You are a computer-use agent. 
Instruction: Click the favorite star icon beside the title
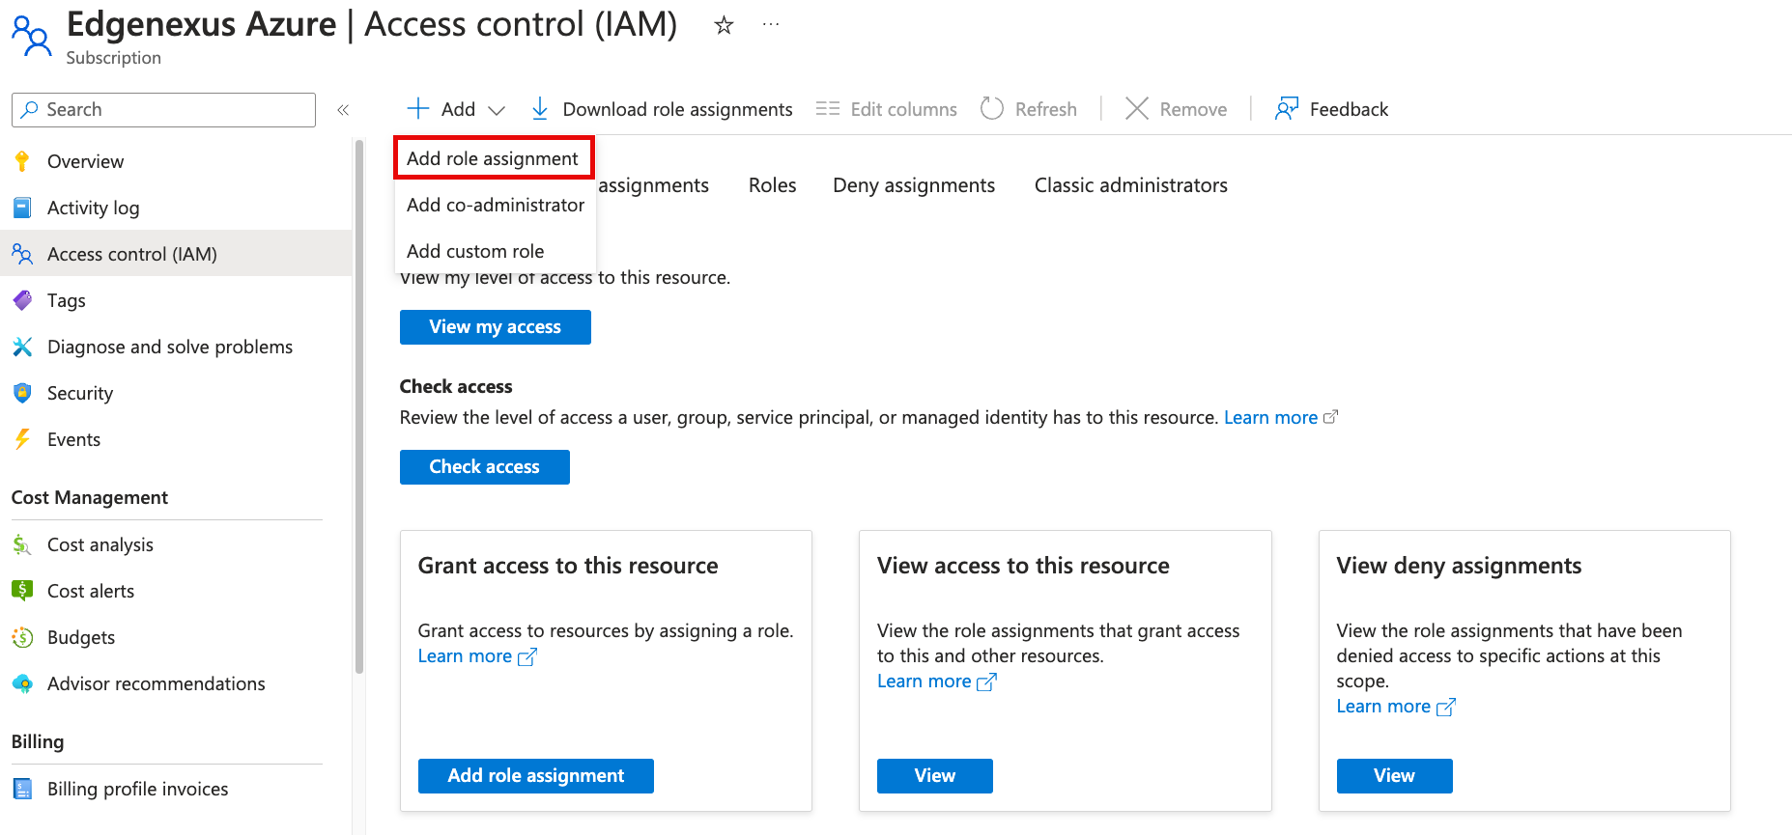[x=724, y=26]
